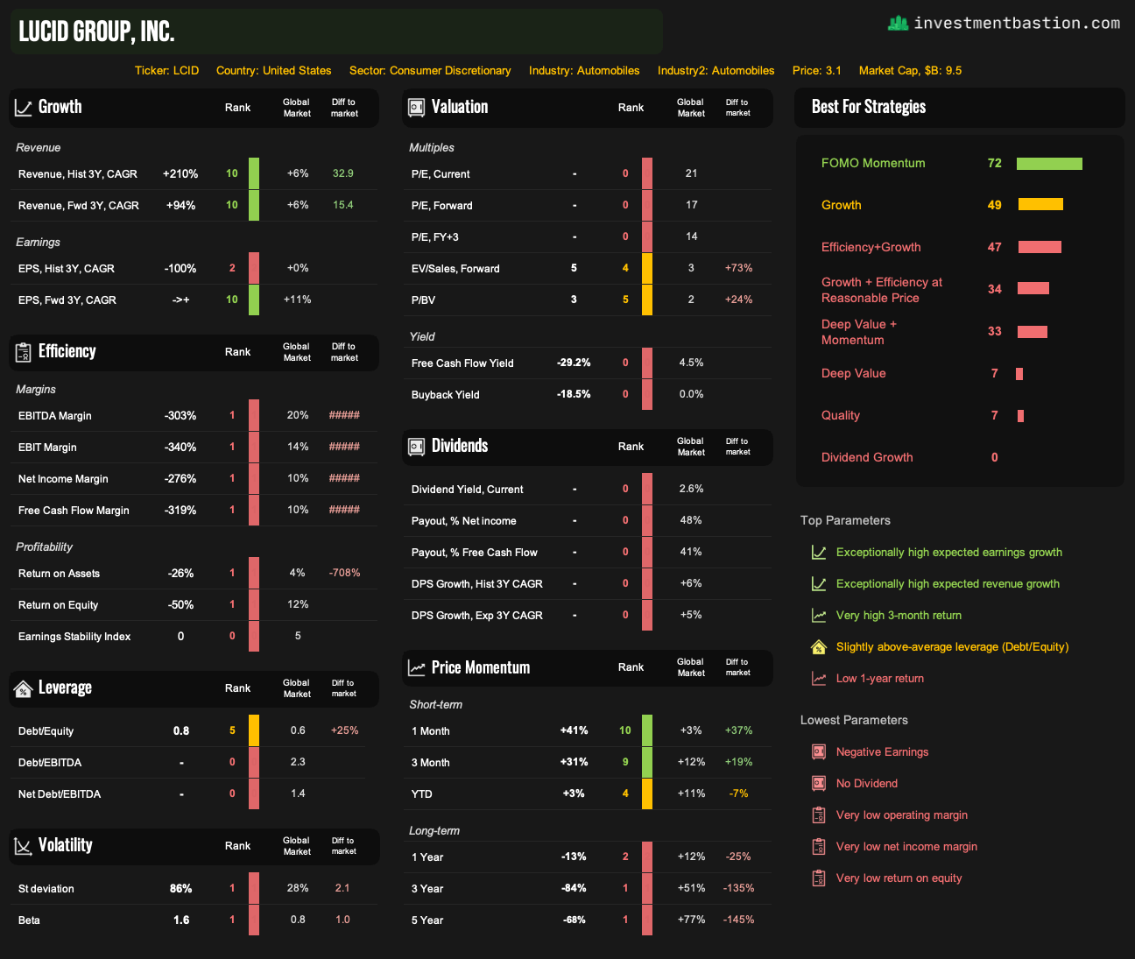Viewport: 1135px width, 959px height.
Task: Click DPS Growth, Exp 3Y CAGR label
Action: 477,616
